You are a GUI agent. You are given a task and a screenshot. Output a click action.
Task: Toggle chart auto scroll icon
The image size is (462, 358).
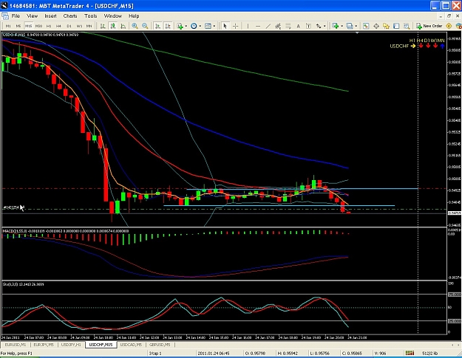pyautogui.click(x=157, y=26)
